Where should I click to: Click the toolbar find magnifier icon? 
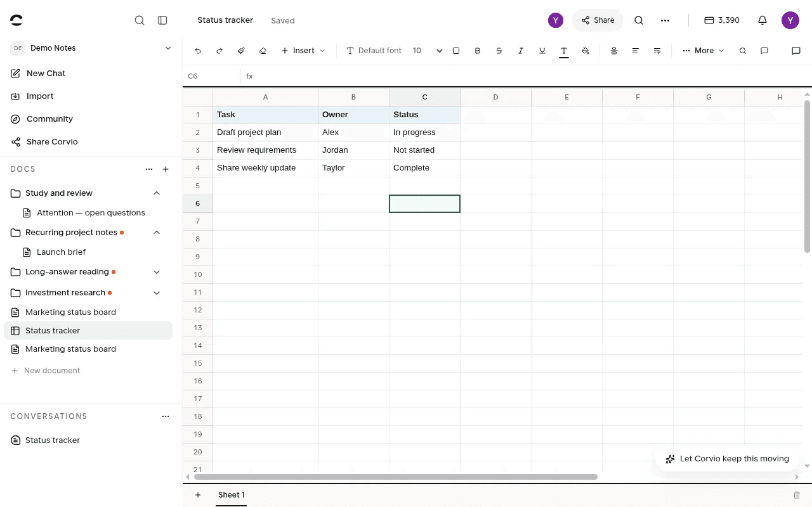pyautogui.click(x=743, y=51)
